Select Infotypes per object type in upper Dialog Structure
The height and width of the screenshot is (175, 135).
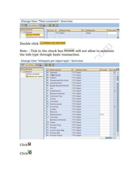coord(34,37)
